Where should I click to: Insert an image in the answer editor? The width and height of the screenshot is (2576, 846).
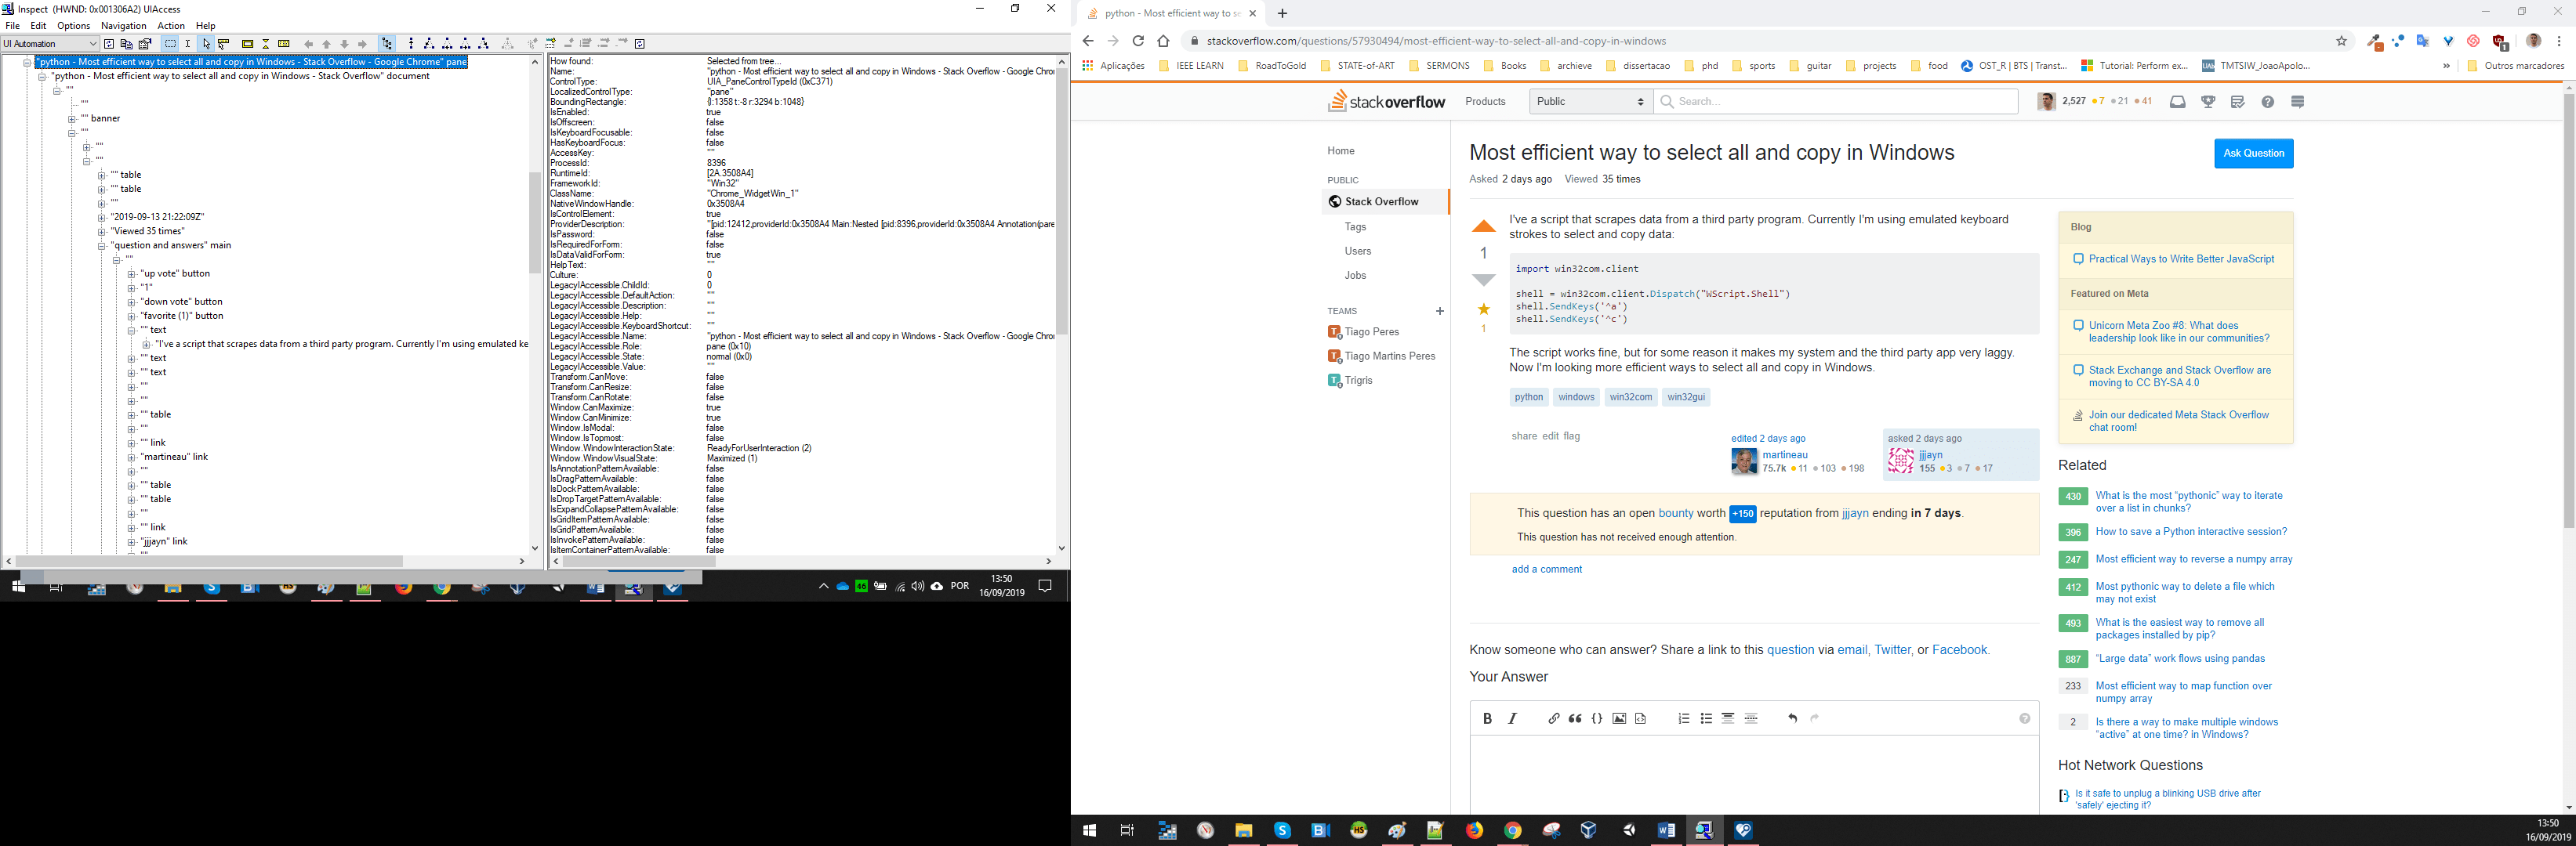(1619, 718)
